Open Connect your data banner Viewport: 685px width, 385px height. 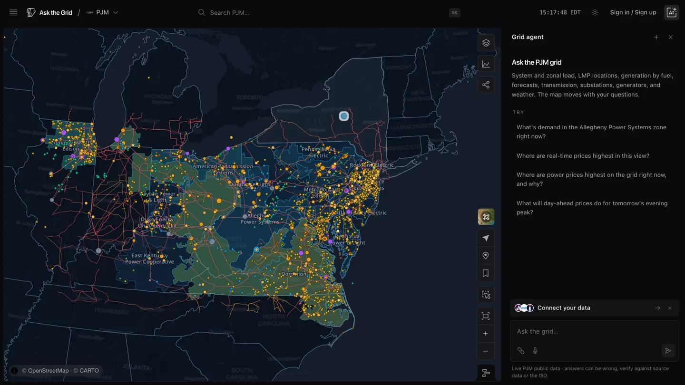pos(594,308)
